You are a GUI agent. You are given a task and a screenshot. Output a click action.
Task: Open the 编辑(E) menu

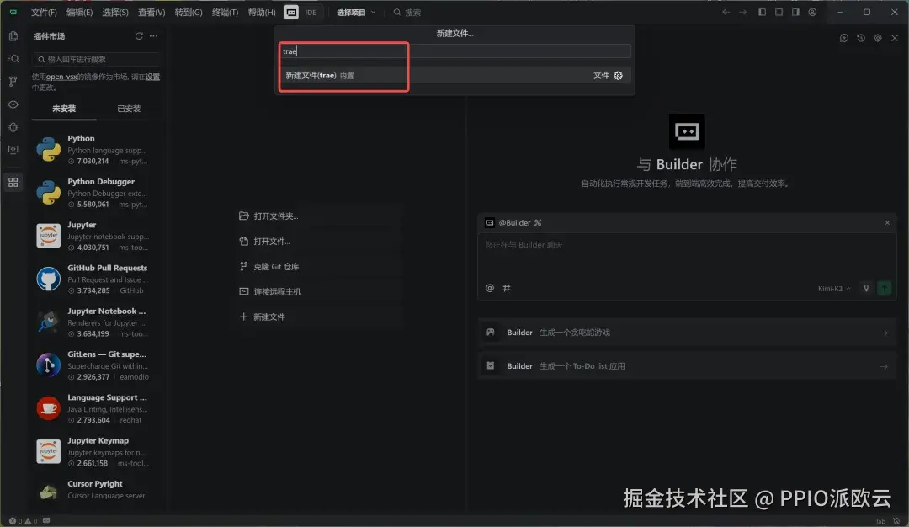coord(79,12)
